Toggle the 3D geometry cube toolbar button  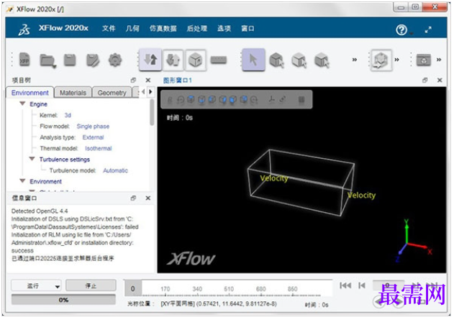[x=381, y=60]
